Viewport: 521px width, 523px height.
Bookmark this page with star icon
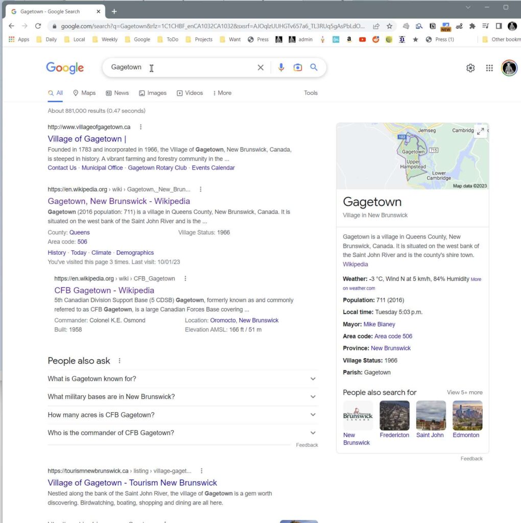(x=389, y=26)
